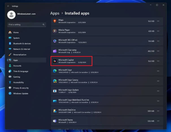Viewport: 171px width, 132px height.
Task: Go to Windows Update page
Action: (x=27, y=93)
